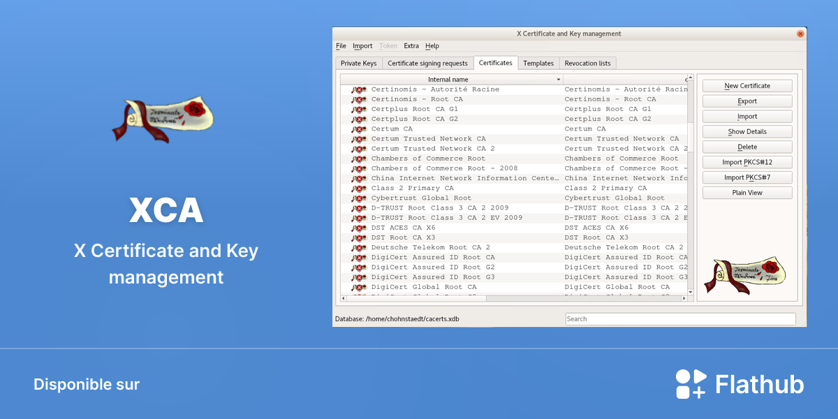Click certificate icon beside DigiCert Assured ID Root G2
The width and height of the screenshot is (838, 419).
click(359, 267)
